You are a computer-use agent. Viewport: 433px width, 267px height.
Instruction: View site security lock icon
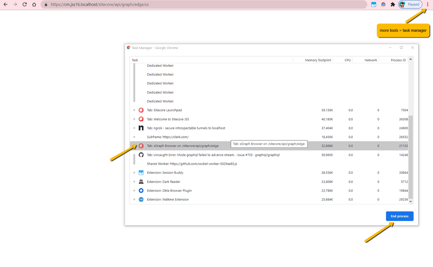click(x=46, y=5)
